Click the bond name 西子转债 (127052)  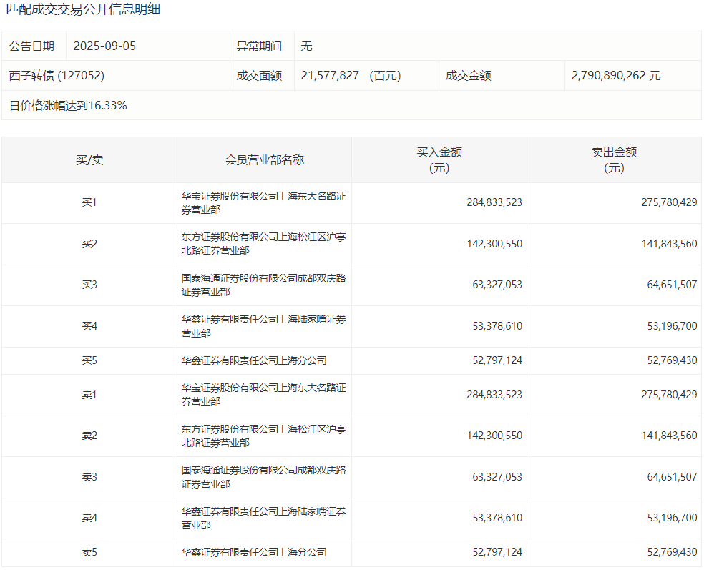(57, 76)
